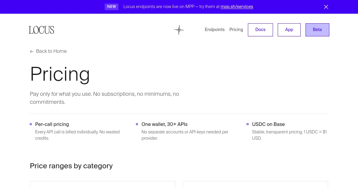Click the square bullet beside USDC on Base

[x=248, y=124]
